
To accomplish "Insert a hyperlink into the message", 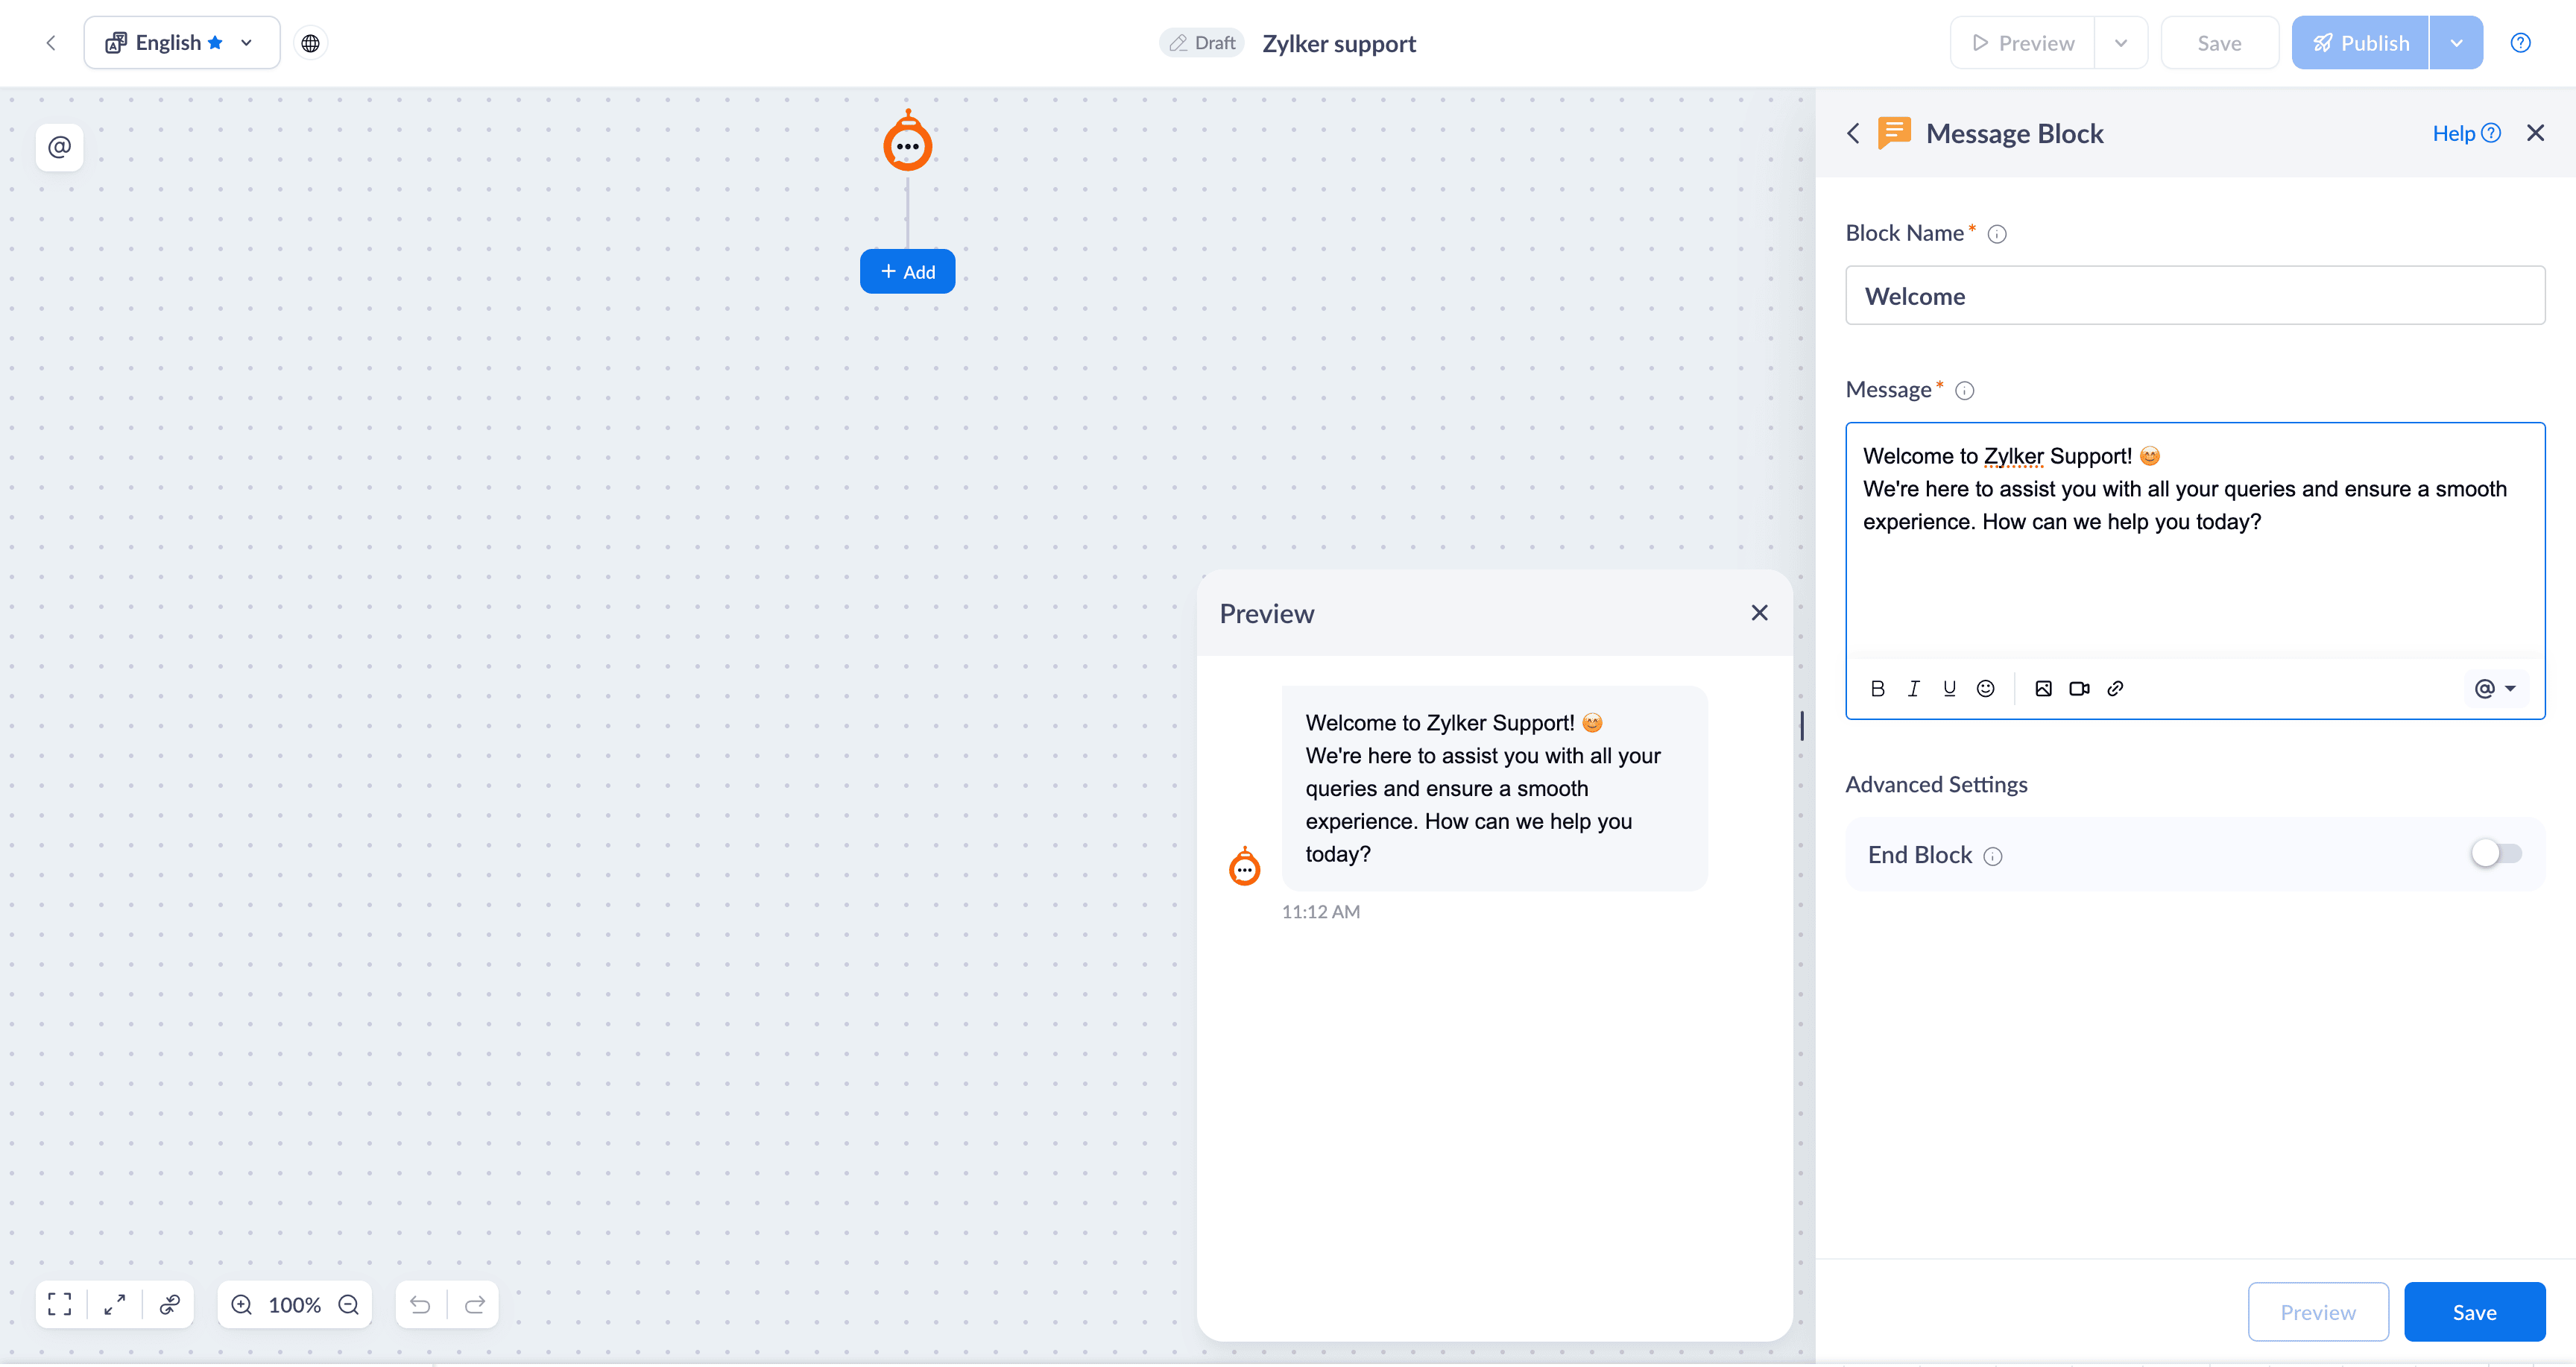I will tap(2115, 688).
